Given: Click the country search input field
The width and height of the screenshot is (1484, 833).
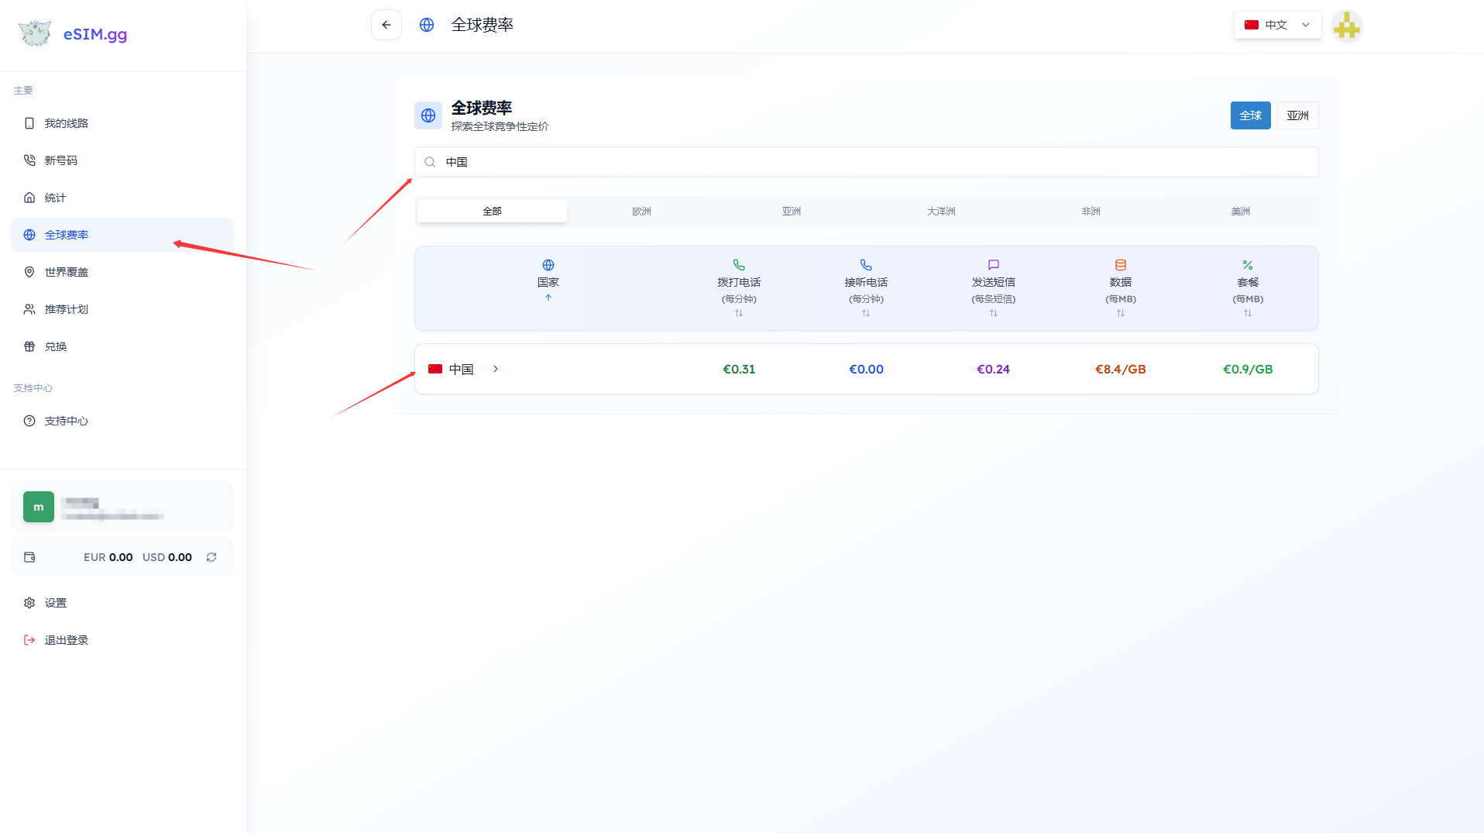Looking at the screenshot, I should [866, 162].
